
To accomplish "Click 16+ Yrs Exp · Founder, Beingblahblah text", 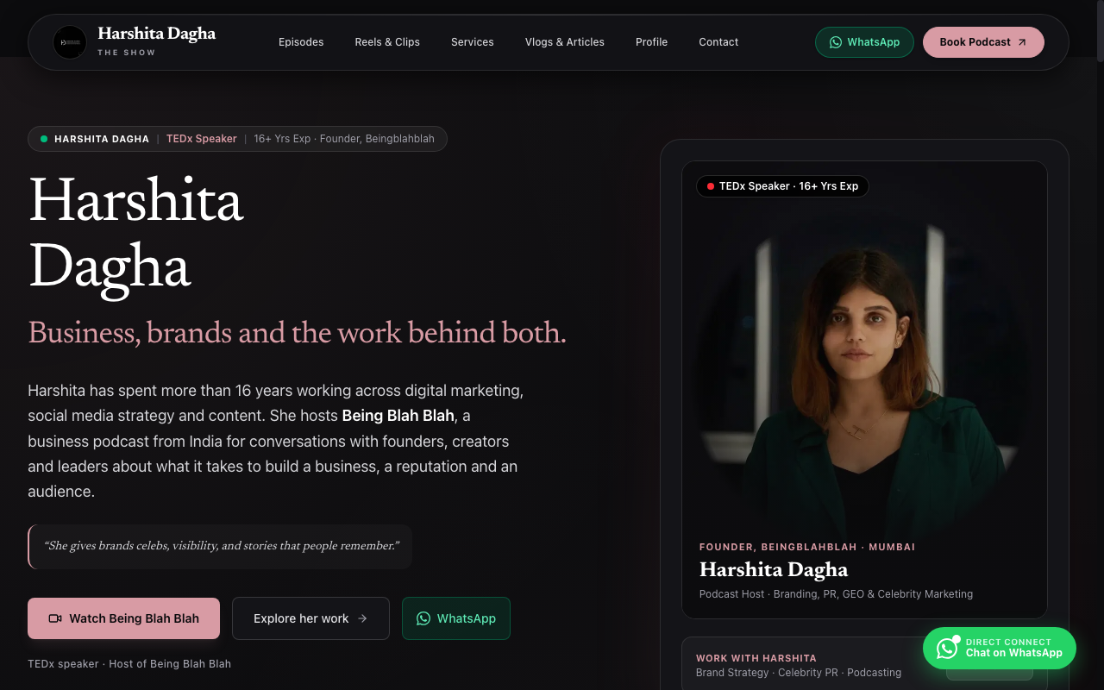I will click(344, 139).
